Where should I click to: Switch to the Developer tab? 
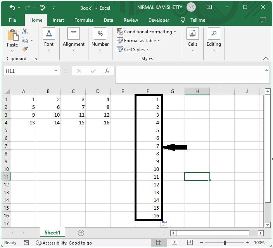click(x=159, y=20)
